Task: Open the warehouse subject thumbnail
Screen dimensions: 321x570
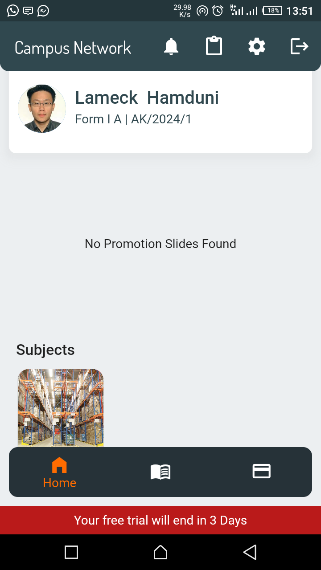Action: (61, 407)
